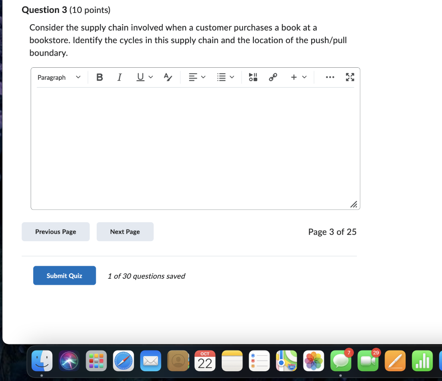Open Maps from the Dock

287,361
